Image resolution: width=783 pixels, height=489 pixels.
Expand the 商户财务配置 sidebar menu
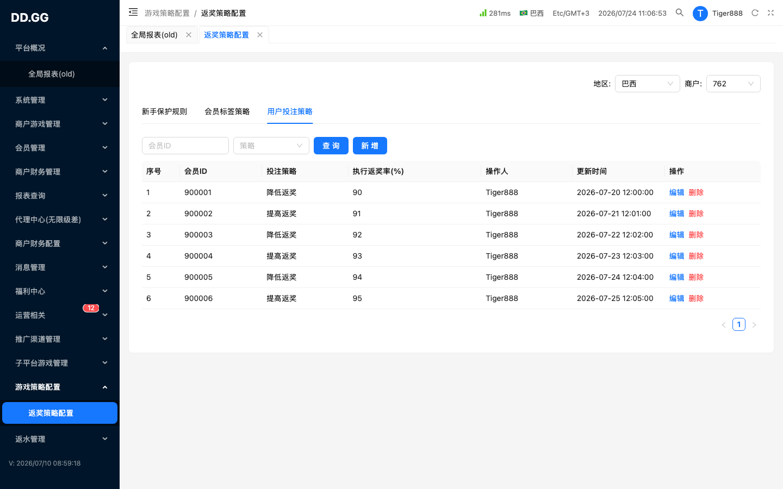(60, 243)
